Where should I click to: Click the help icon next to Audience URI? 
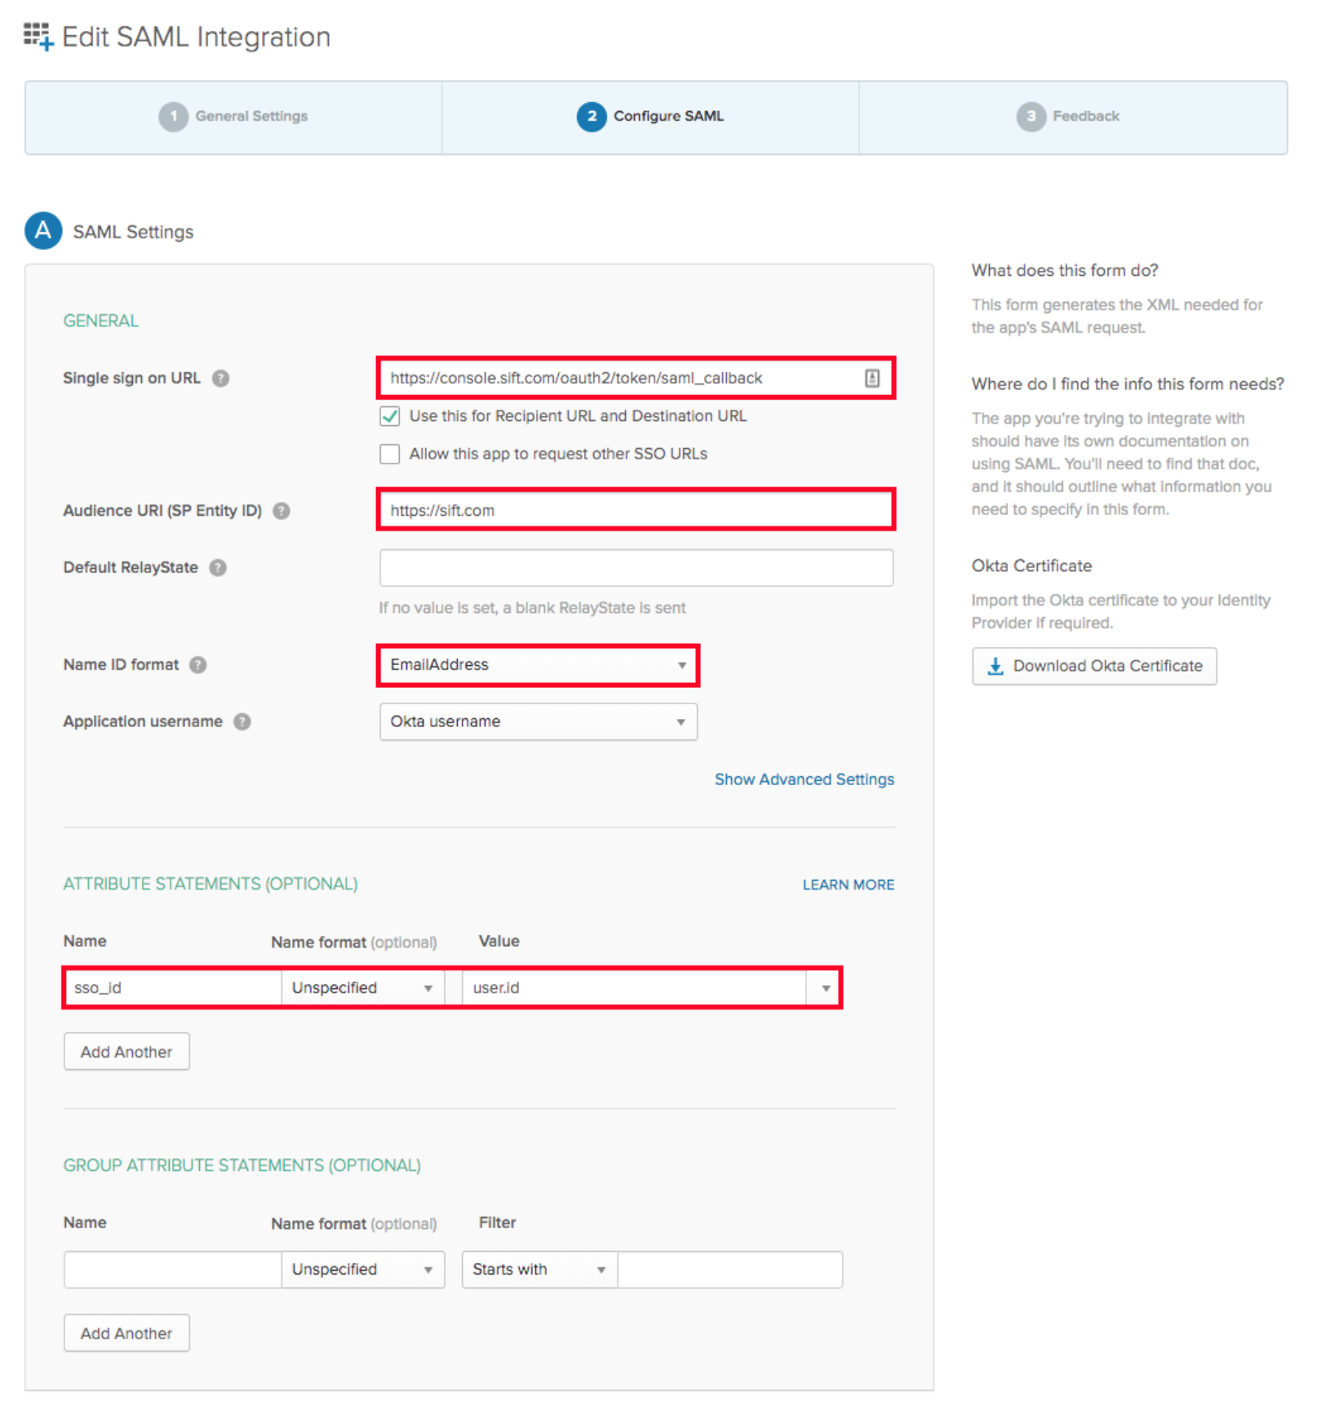click(282, 511)
